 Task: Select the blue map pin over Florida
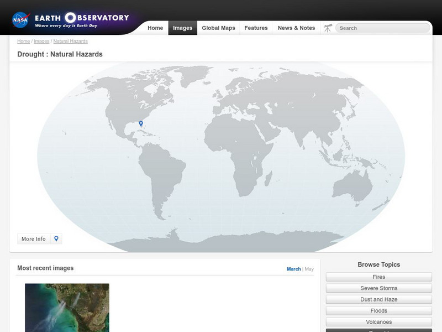pyautogui.click(x=141, y=124)
